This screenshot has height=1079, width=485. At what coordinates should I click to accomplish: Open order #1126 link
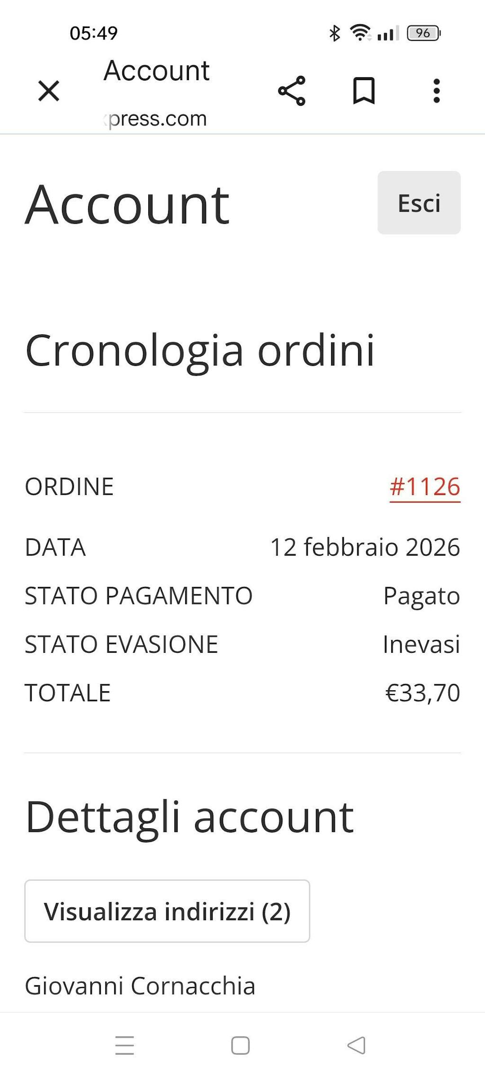pyautogui.click(x=424, y=487)
